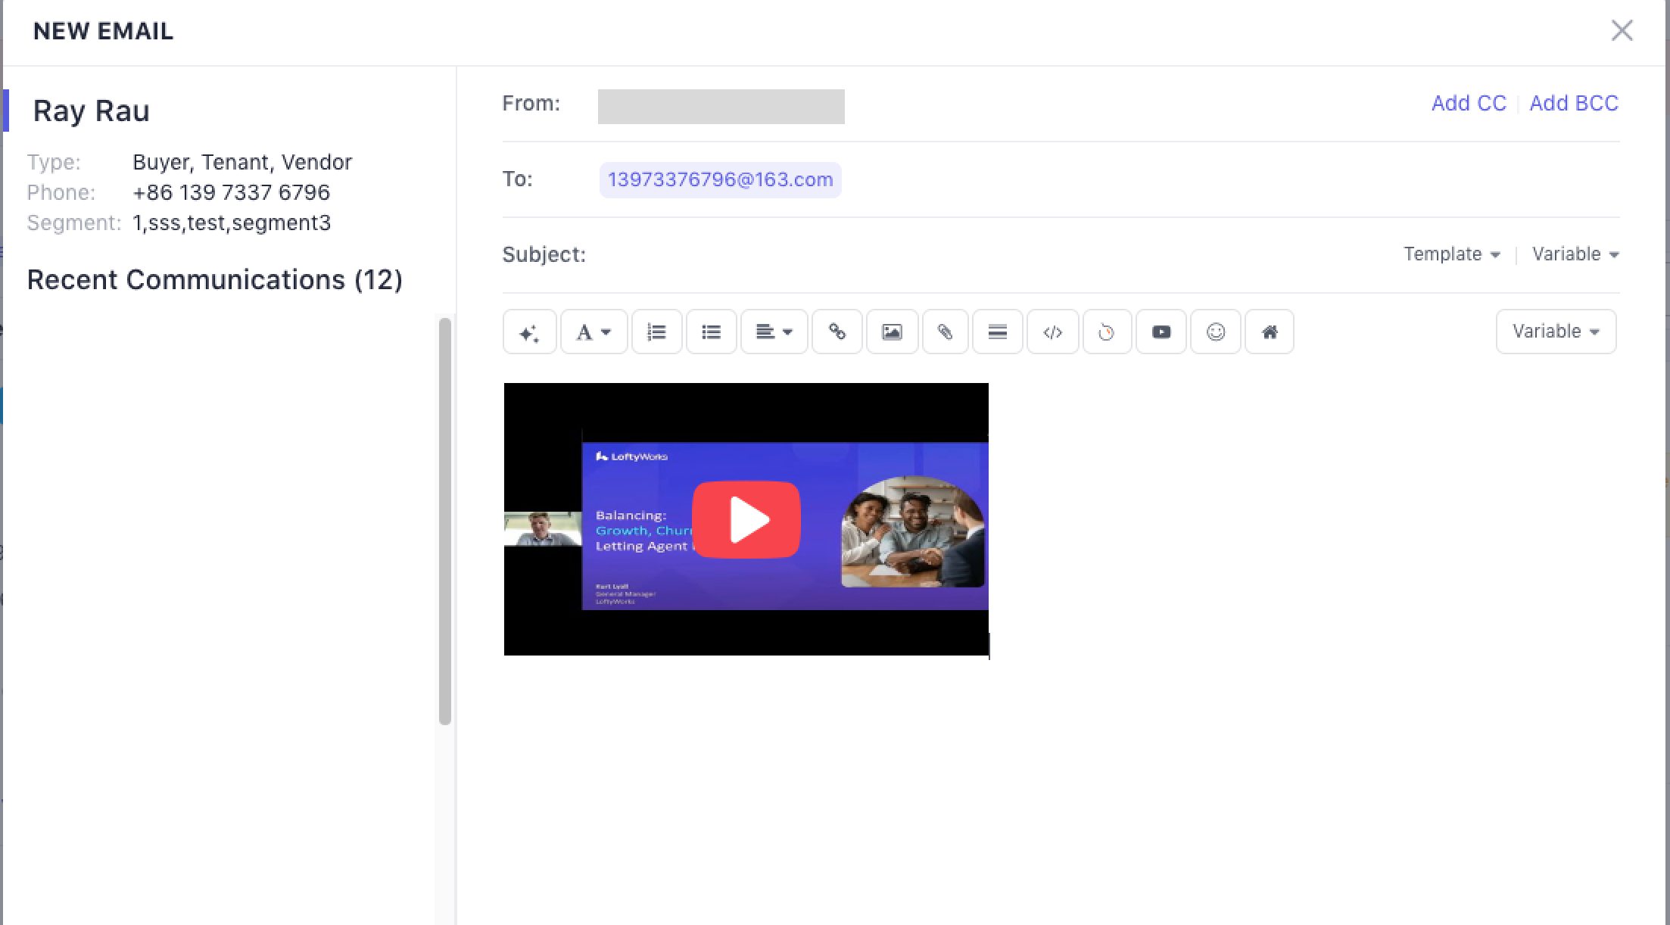1670x925 pixels.
Task: Insert a bulleted list
Action: pyautogui.click(x=711, y=332)
